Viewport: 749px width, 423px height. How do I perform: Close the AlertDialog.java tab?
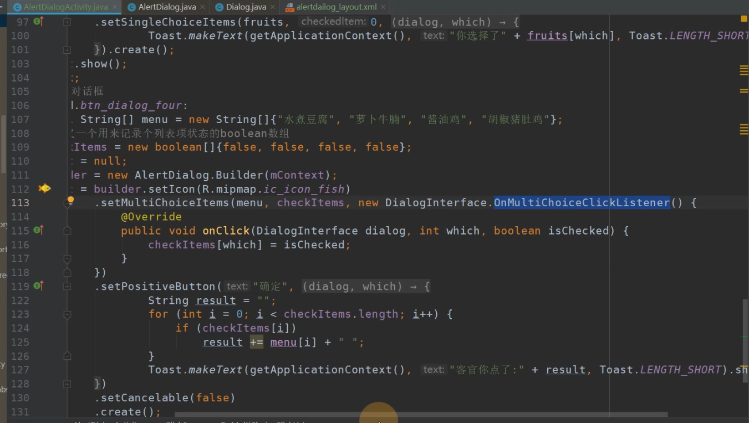[x=202, y=7]
